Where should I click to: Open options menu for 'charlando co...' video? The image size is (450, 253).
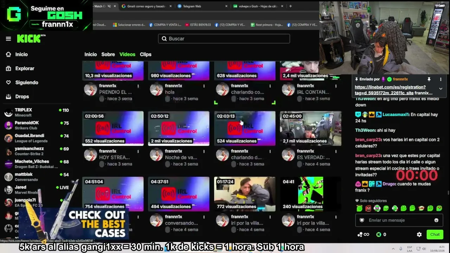(270, 86)
